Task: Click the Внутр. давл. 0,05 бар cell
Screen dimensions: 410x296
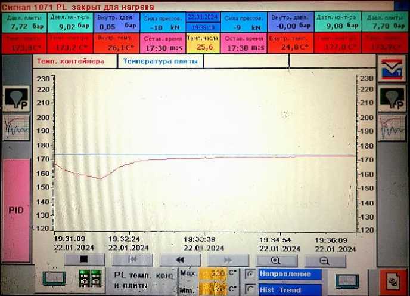Action: tap(116, 23)
